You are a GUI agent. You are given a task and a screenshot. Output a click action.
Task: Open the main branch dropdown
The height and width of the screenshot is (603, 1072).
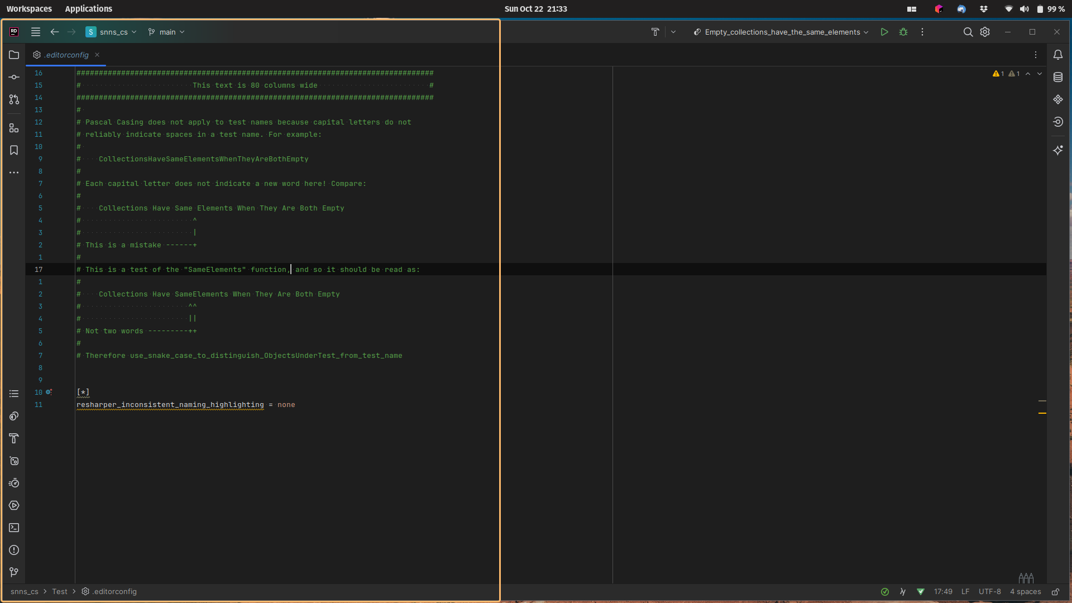[166, 32]
